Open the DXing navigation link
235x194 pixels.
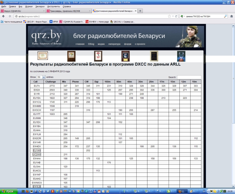91,44
